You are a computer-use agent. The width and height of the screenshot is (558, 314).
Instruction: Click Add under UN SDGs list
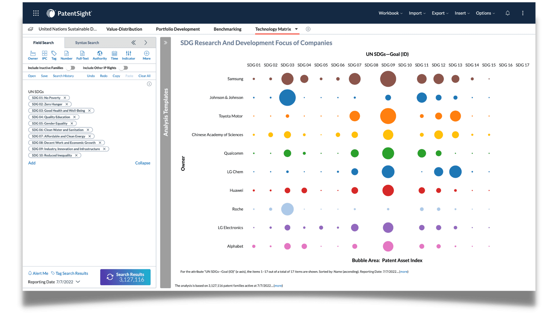[x=32, y=163]
